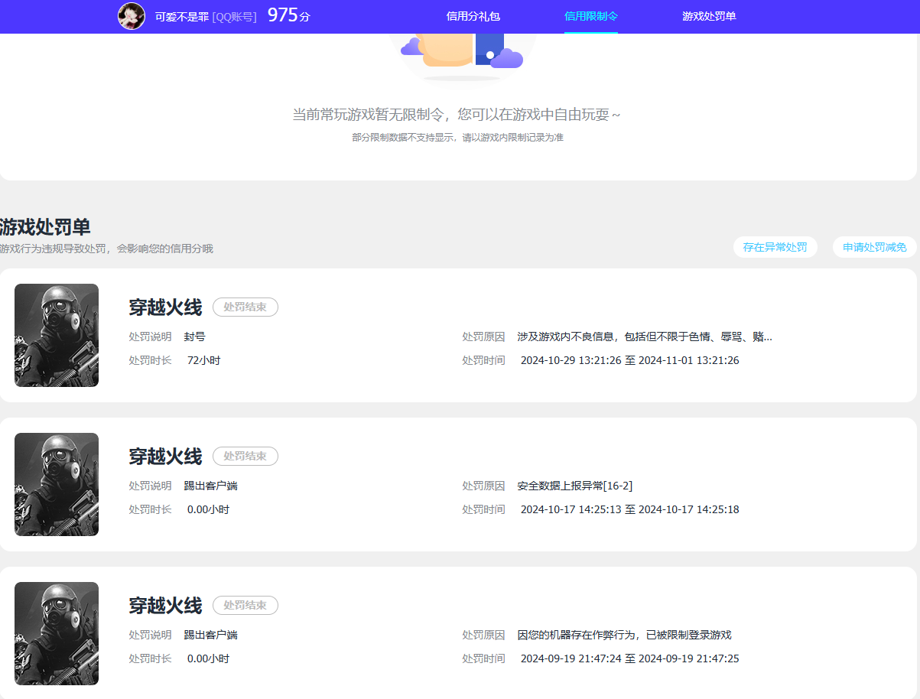Click the time range starting 2024-10-17 14:25:13
The height and width of the screenshot is (699, 920).
[630, 509]
